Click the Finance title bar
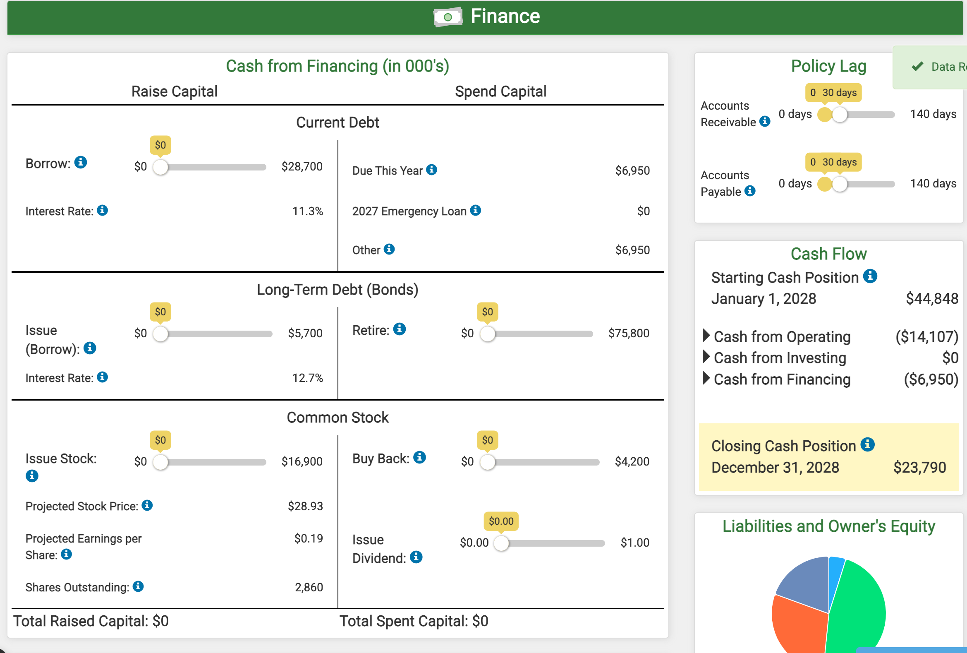 pos(505,17)
